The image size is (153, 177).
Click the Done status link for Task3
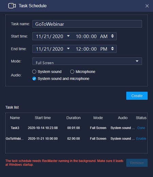(x=141, y=128)
